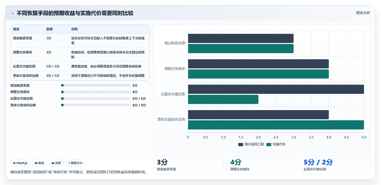Screen dimensions: 381x185
Task: Toggle the 实施代价 legend item
Action: 276,144
